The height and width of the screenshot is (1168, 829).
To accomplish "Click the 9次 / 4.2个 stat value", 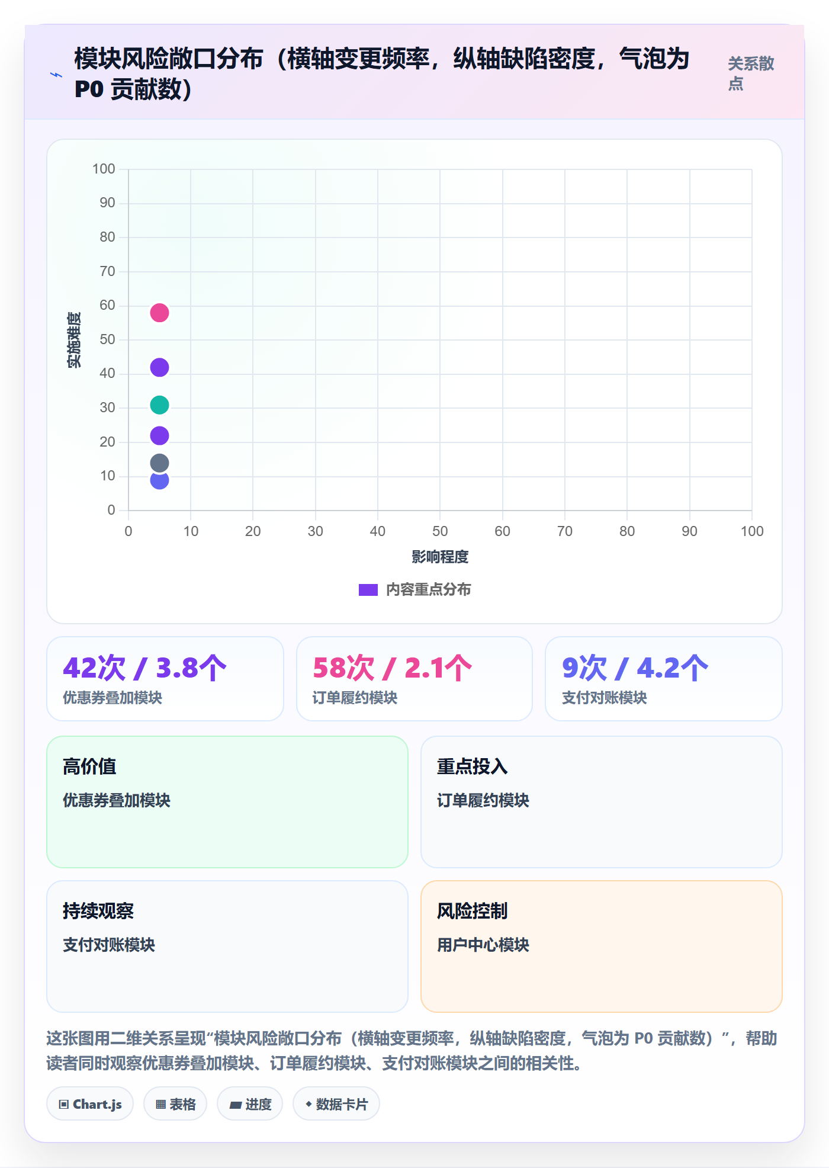I will point(635,668).
